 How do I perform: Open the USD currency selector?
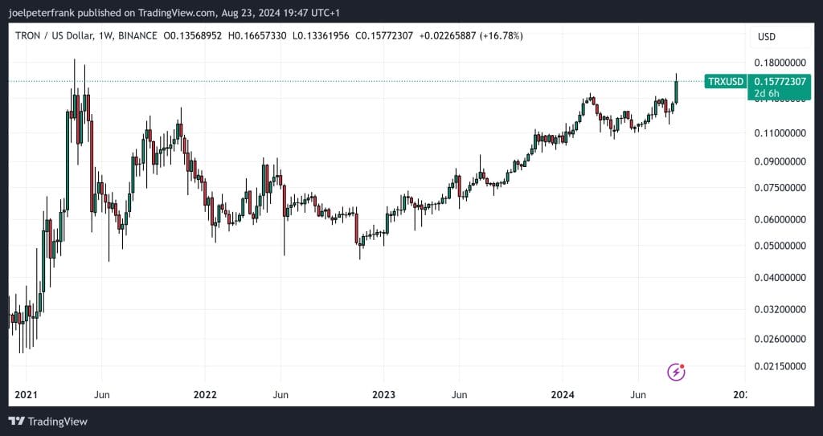coord(767,37)
